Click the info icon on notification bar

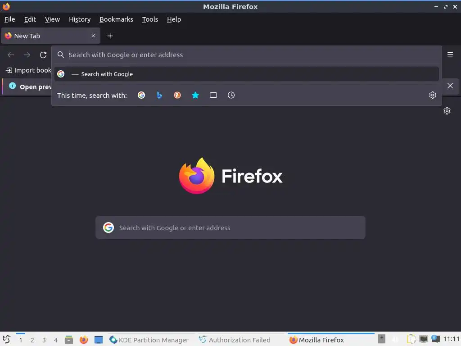coord(12,86)
